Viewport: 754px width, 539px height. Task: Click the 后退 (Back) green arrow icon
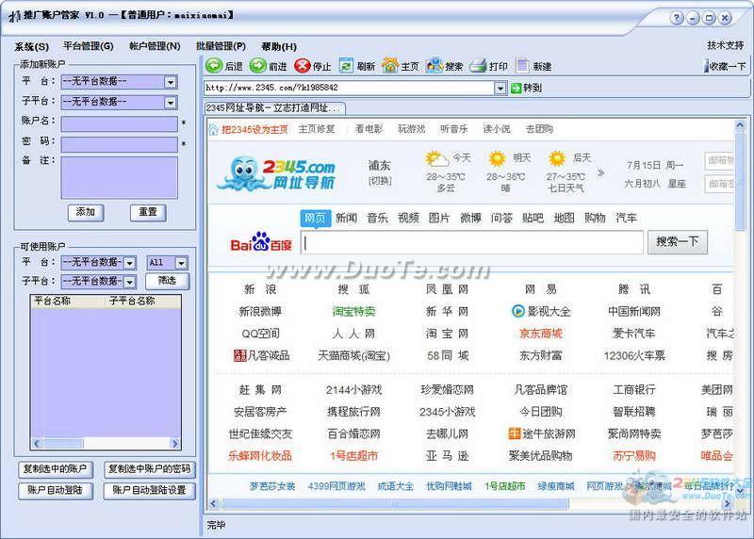point(214,66)
